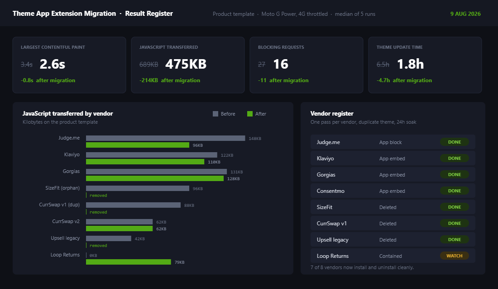Click the SizeFit (orphan) before bar 96KB

[138, 188]
